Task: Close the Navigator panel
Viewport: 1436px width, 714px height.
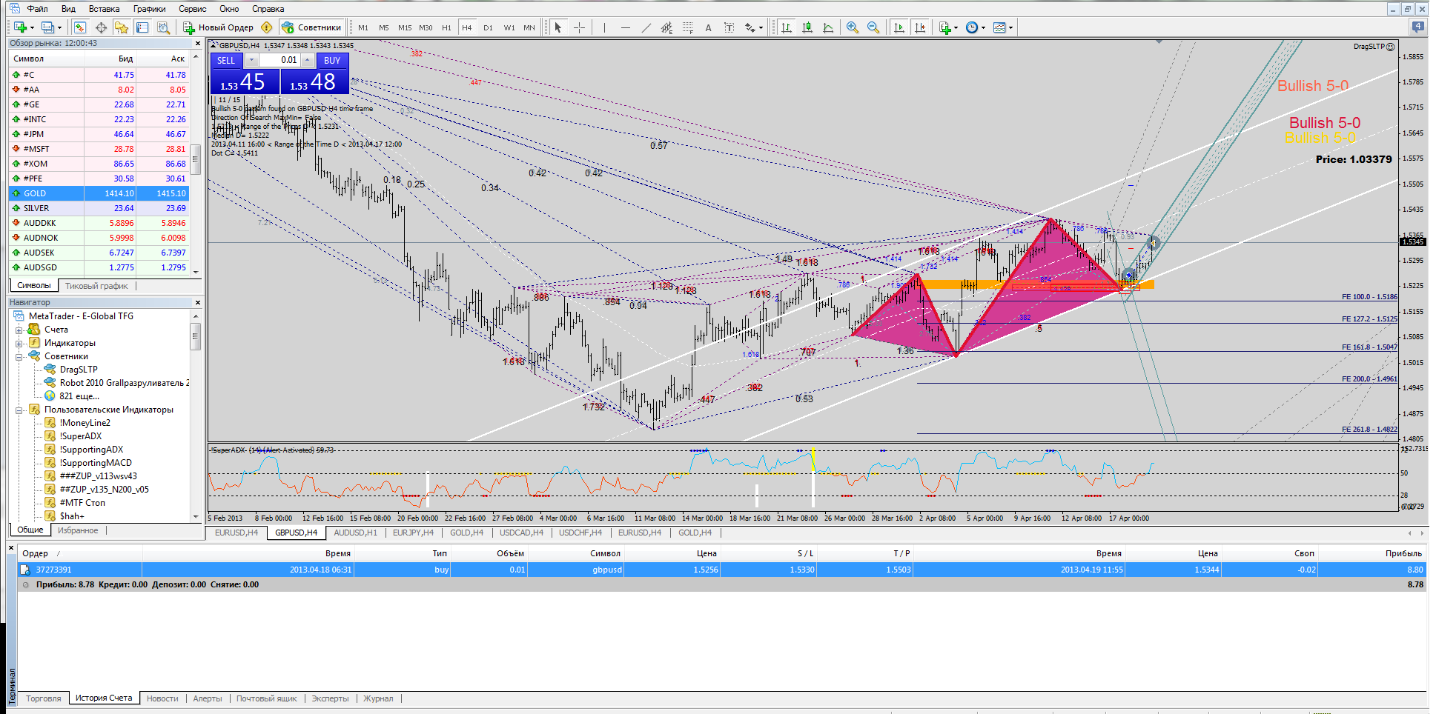Action: 198,302
